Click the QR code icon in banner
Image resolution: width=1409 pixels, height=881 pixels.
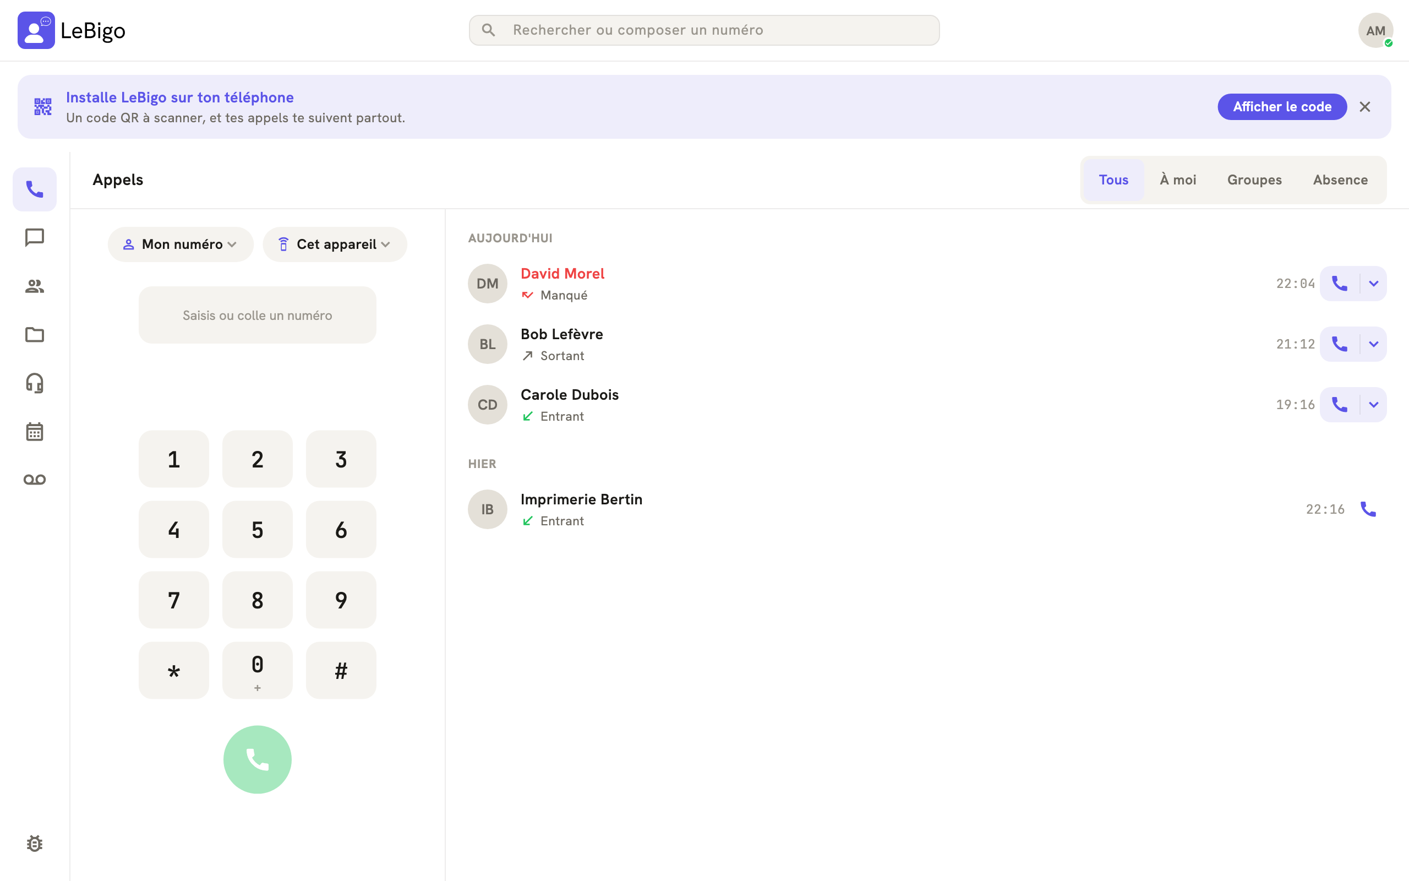pyautogui.click(x=42, y=107)
